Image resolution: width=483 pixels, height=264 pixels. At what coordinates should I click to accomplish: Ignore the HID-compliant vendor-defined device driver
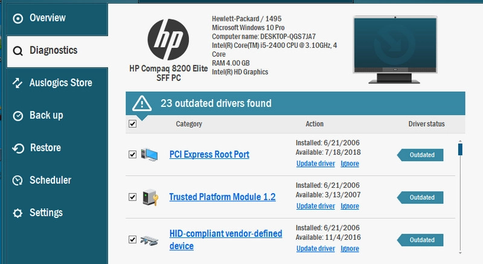[350, 249]
